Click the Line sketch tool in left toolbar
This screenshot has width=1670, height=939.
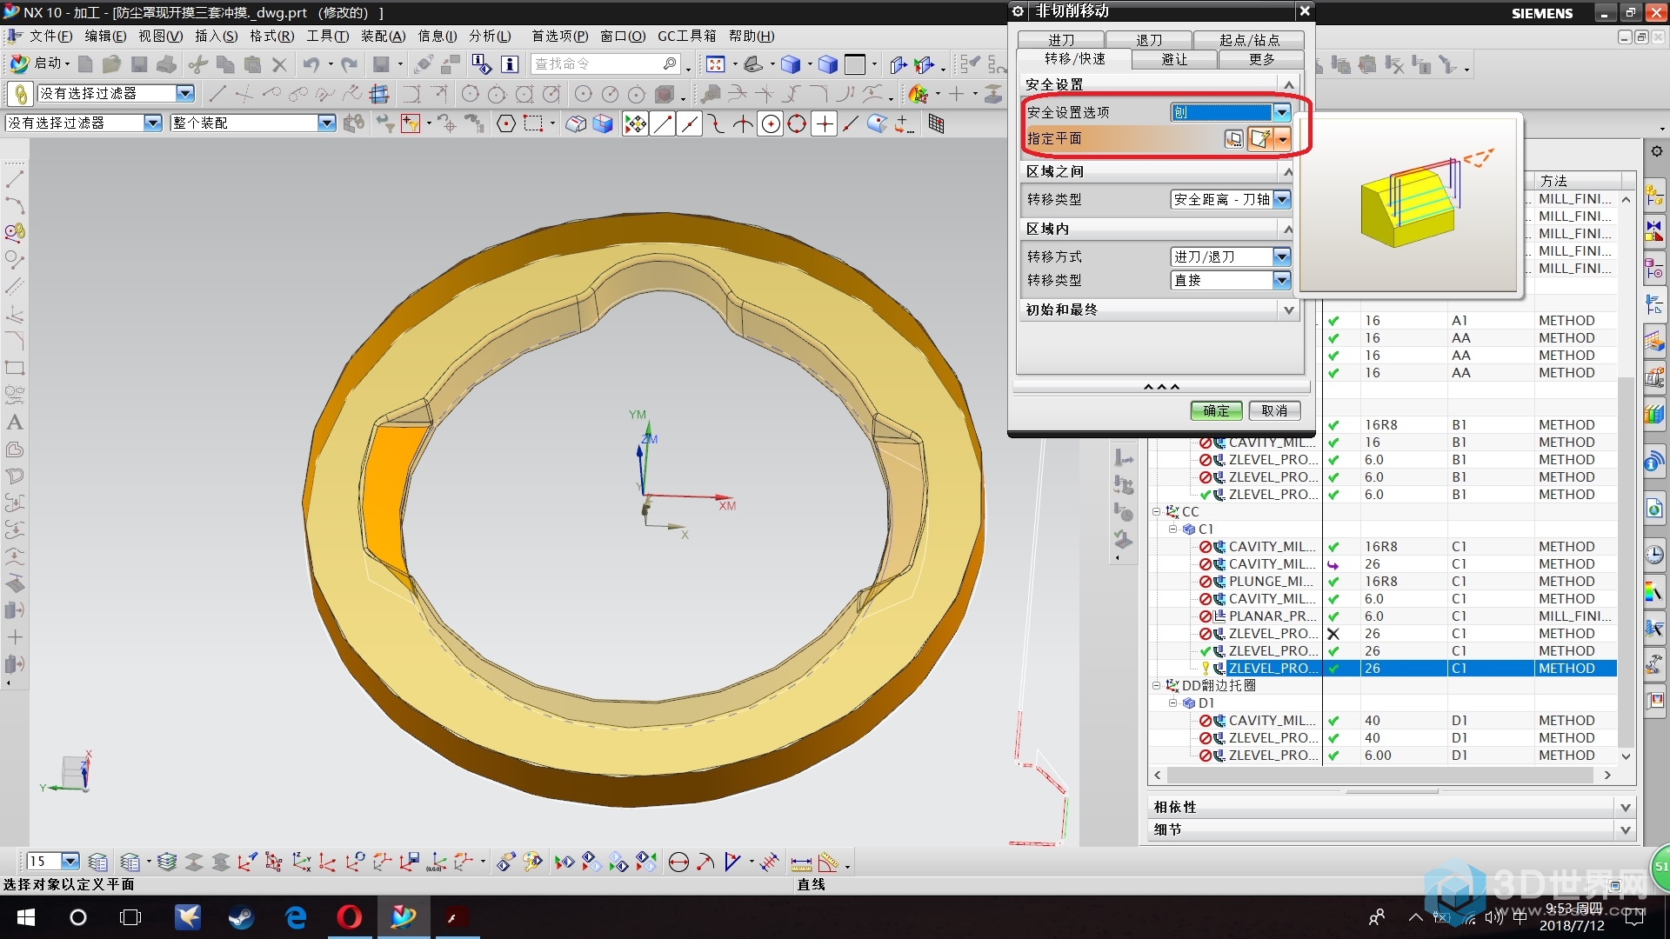point(15,178)
